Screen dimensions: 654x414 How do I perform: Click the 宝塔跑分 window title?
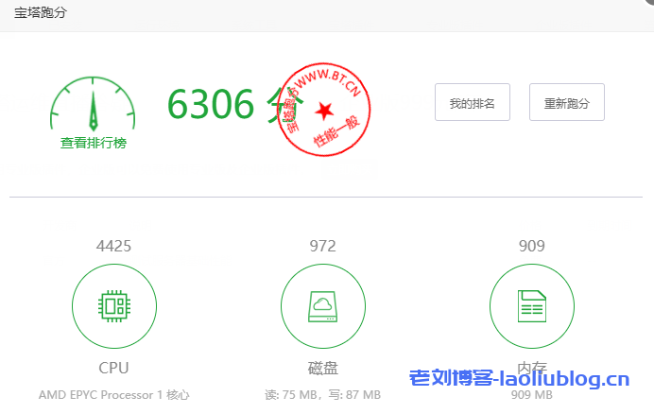[40, 13]
